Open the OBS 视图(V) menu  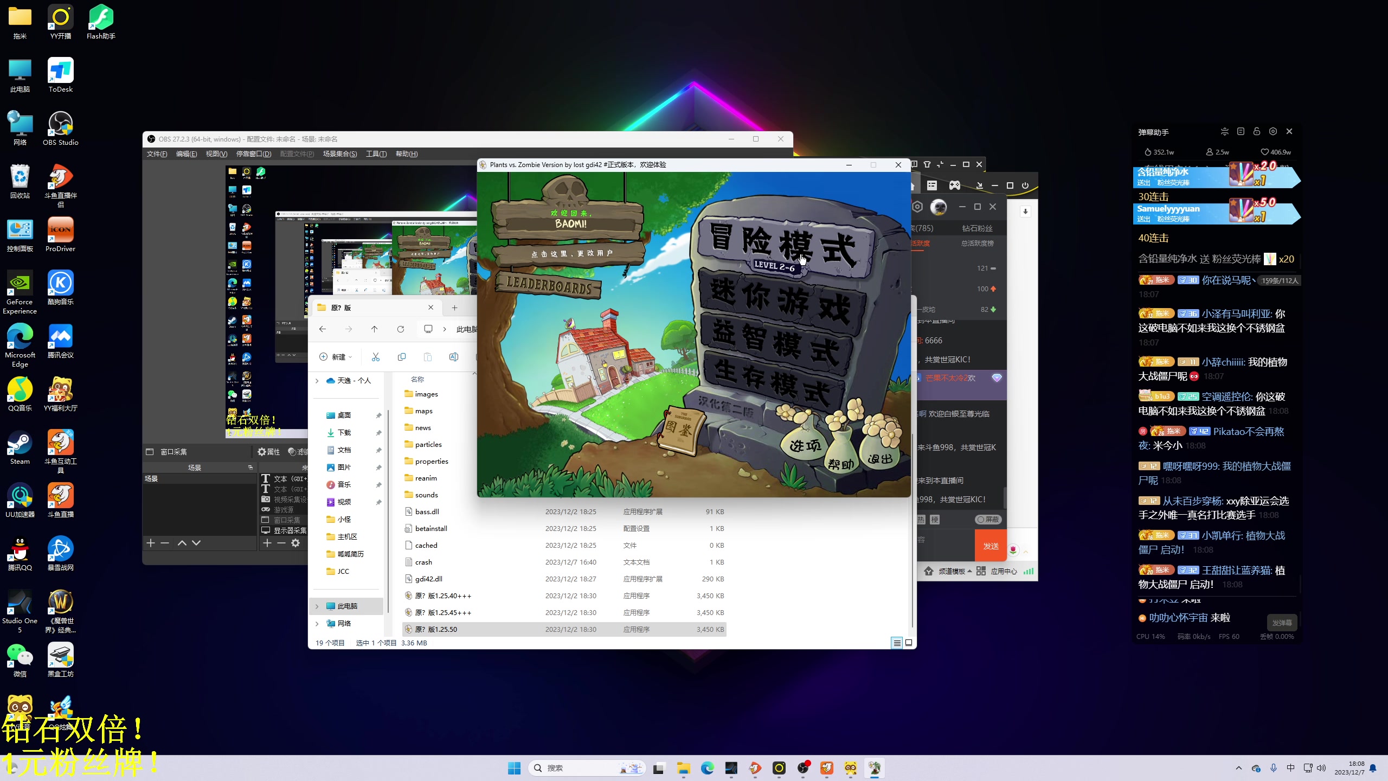tap(216, 154)
